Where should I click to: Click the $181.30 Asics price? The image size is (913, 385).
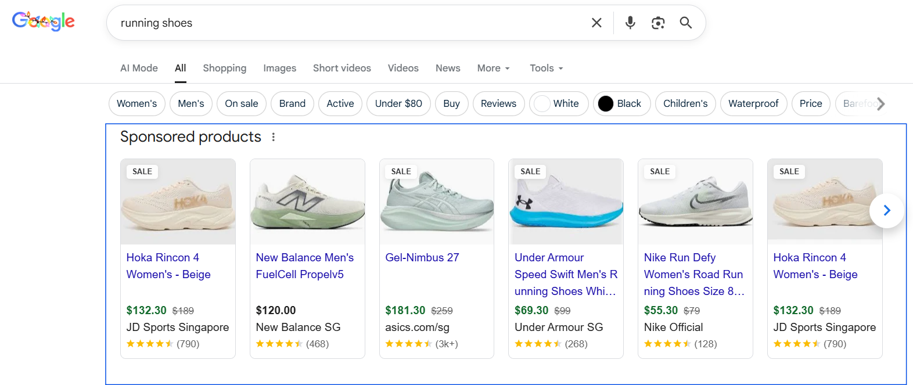pos(405,310)
